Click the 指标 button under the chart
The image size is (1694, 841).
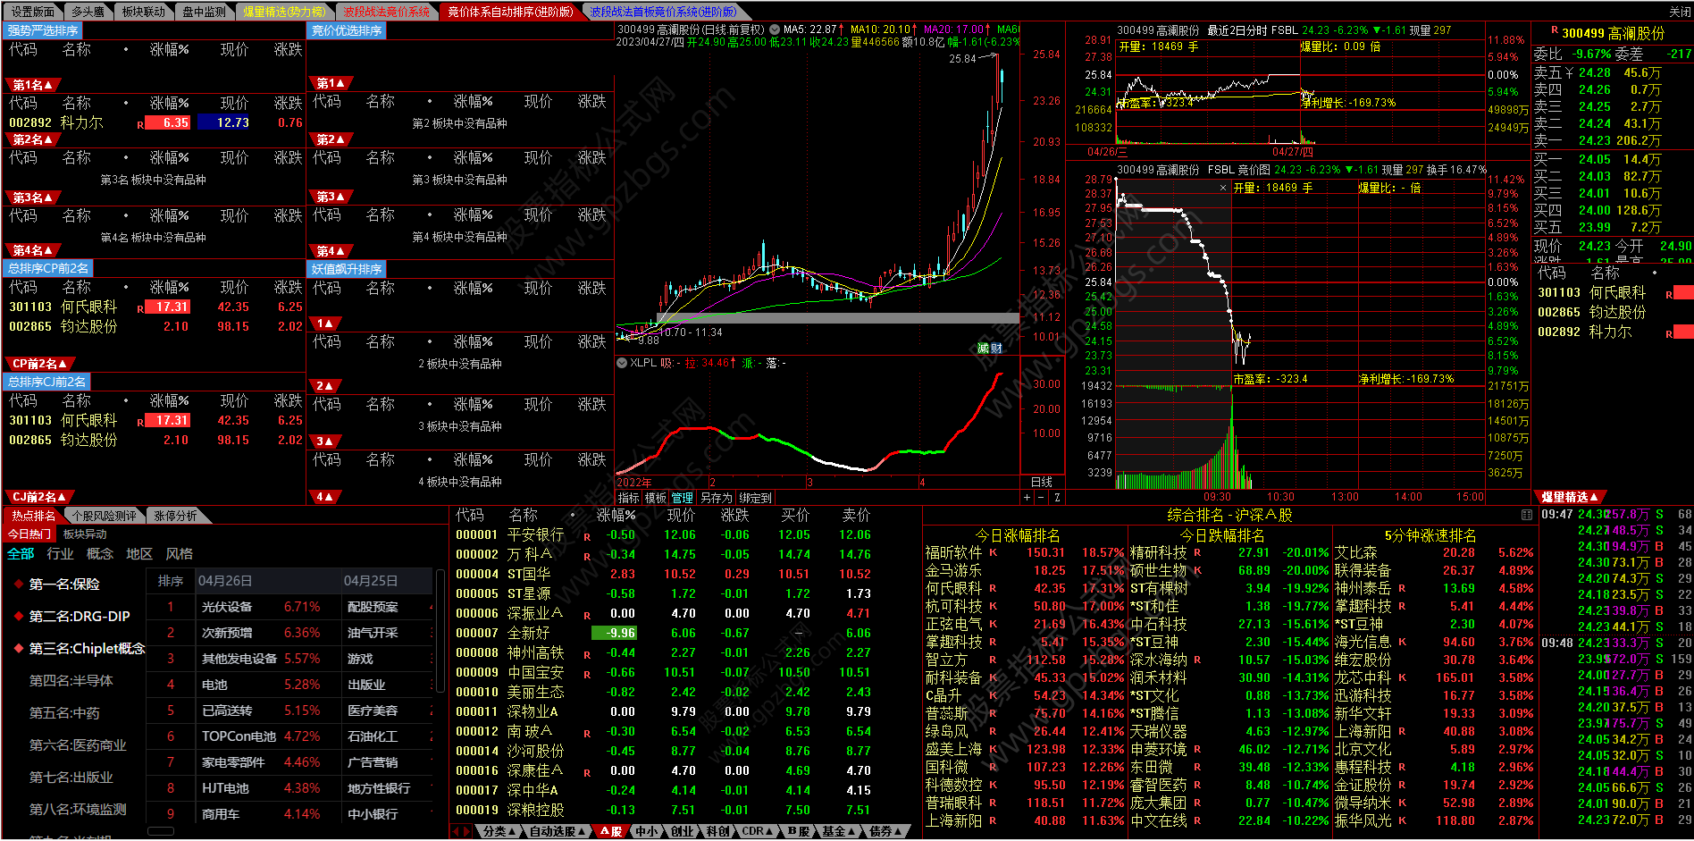(629, 498)
